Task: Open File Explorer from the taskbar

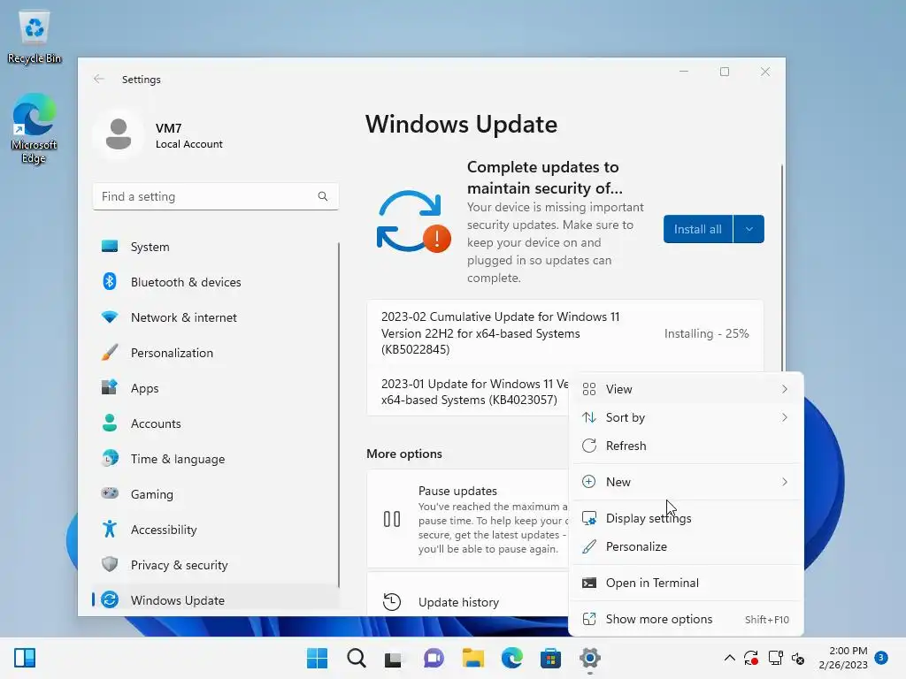Action: (x=472, y=658)
